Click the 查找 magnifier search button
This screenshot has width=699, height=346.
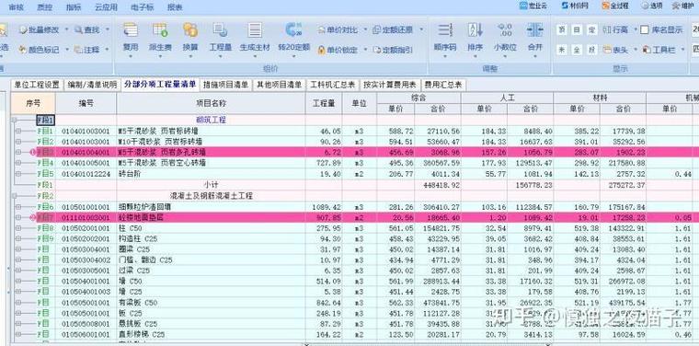87,29
